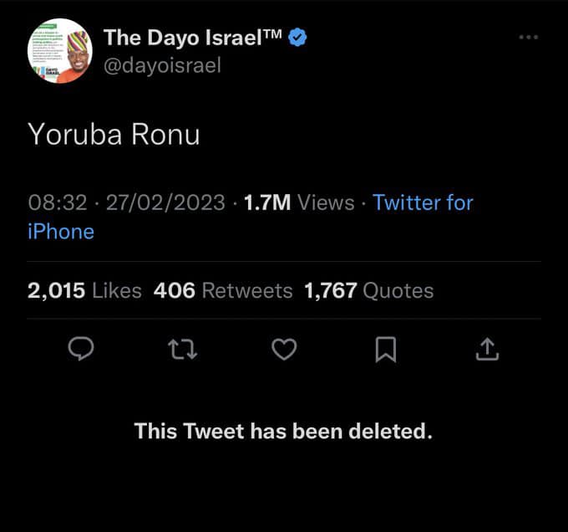This screenshot has height=532, width=568.
Task: Open the three-dot more options menu
Action: [x=528, y=38]
